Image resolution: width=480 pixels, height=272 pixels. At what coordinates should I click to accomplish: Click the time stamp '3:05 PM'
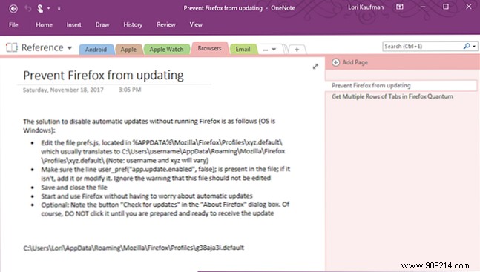pyautogui.click(x=130, y=90)
